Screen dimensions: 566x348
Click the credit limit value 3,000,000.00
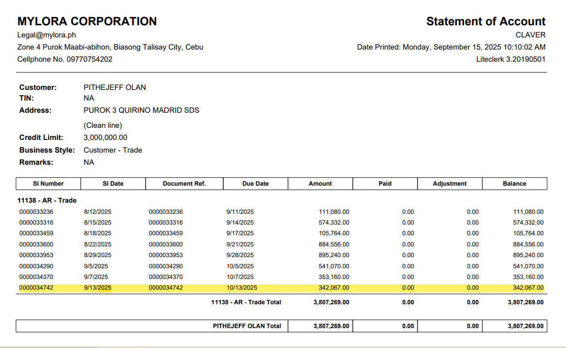pos(105,138)
